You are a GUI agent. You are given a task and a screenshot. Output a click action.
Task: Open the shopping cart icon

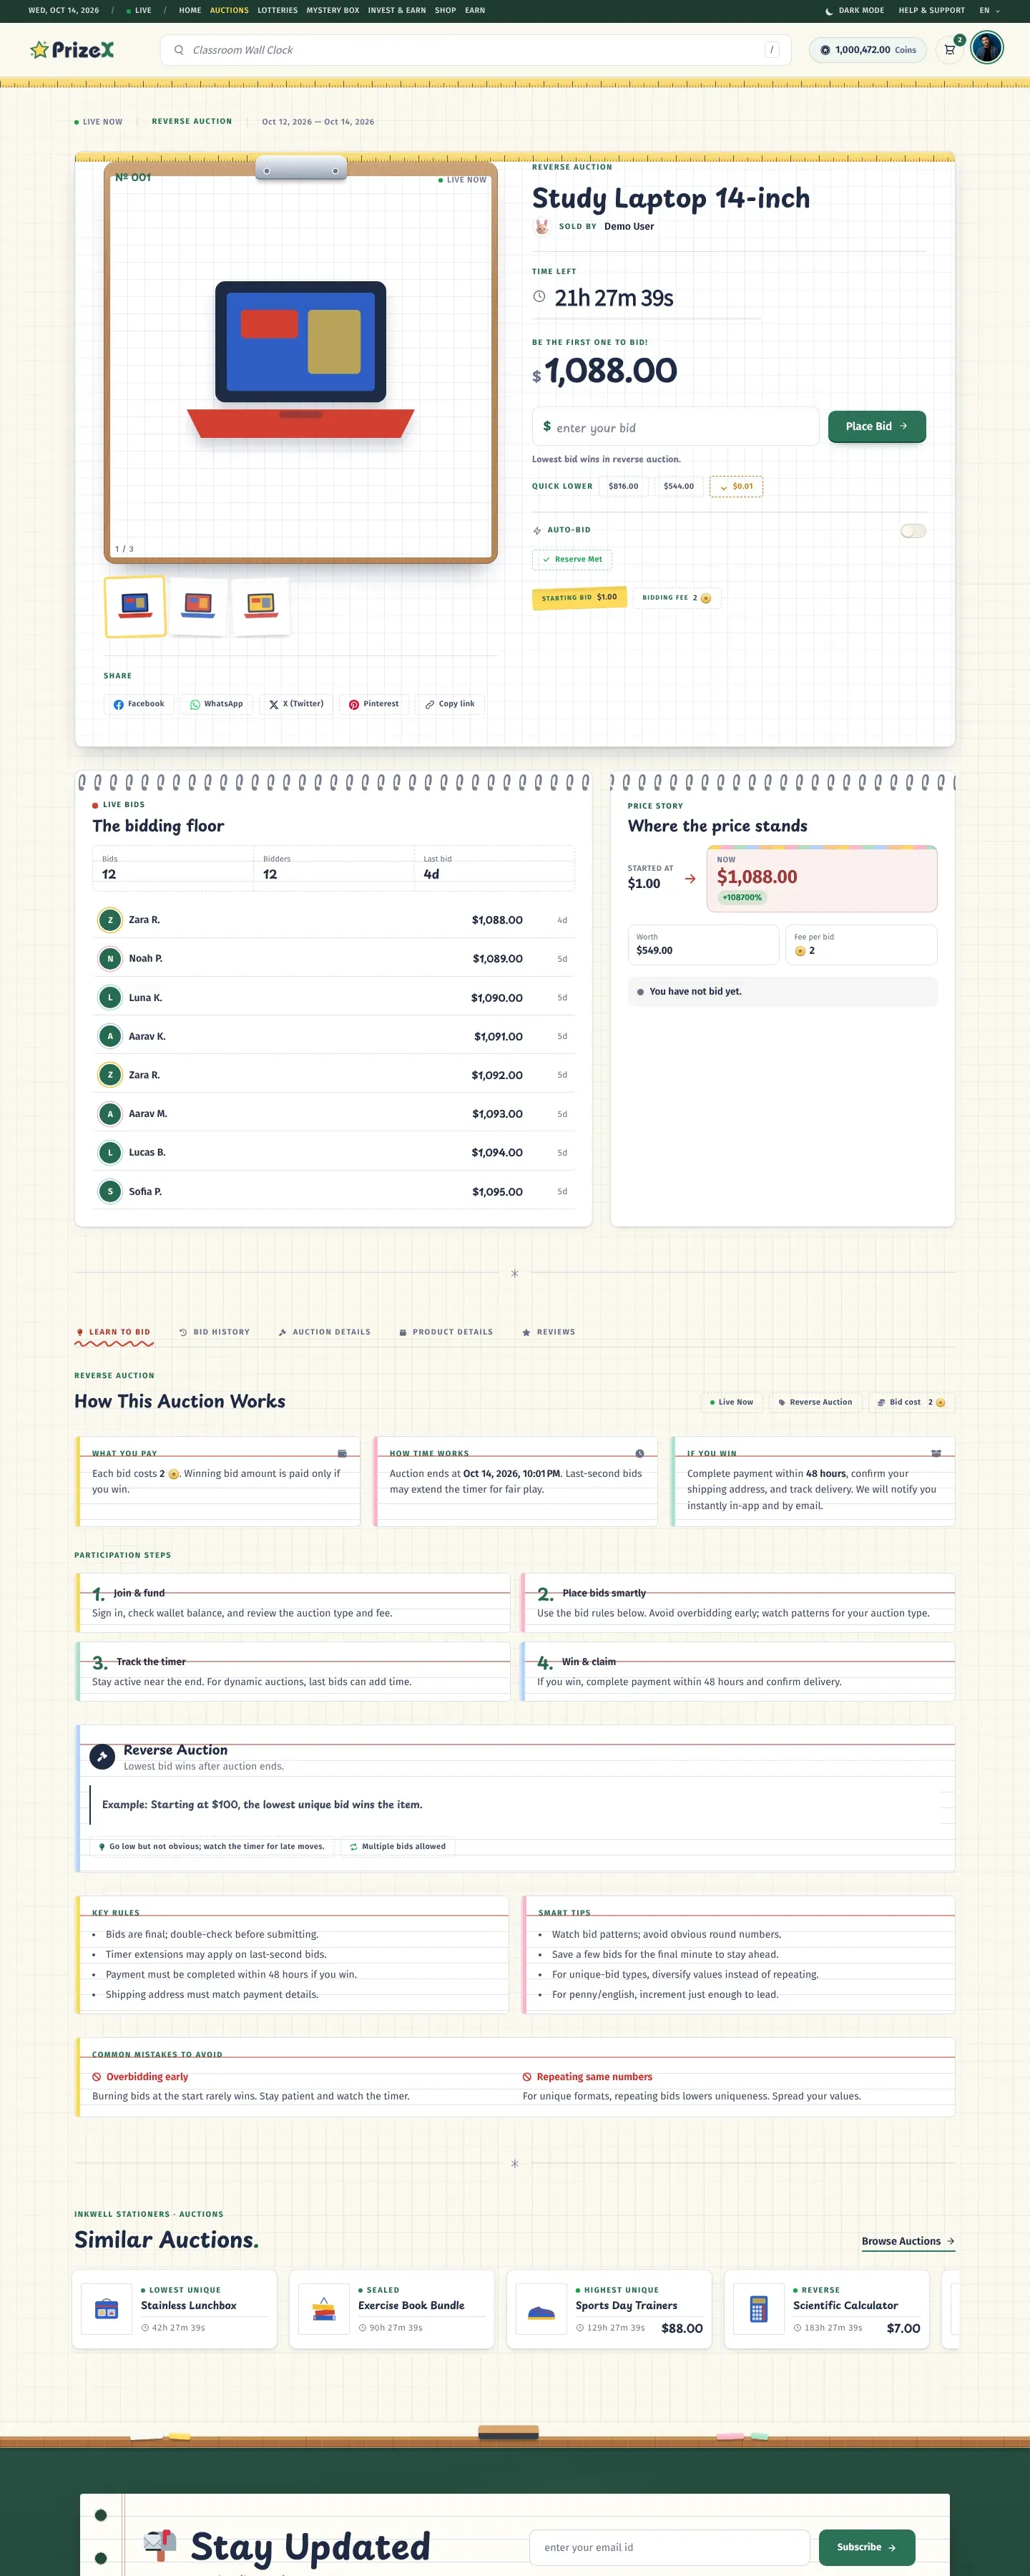click(950, 50)
